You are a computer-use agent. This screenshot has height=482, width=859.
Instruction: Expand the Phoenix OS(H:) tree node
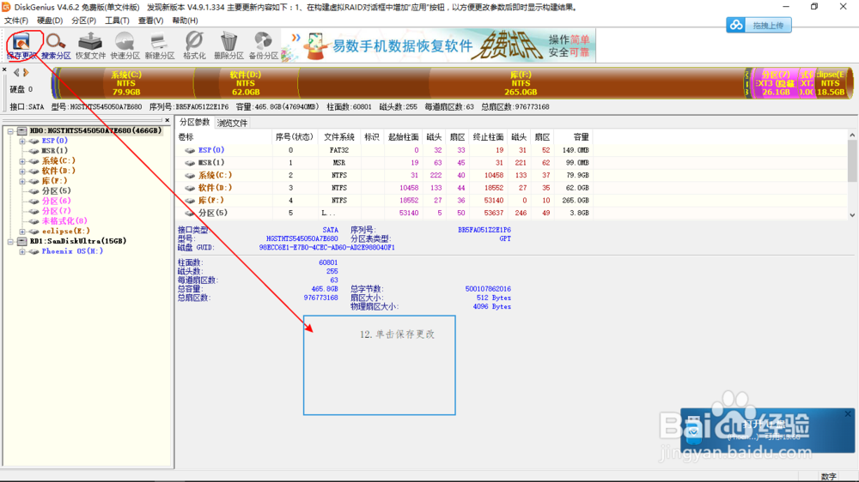pos(22,251)
